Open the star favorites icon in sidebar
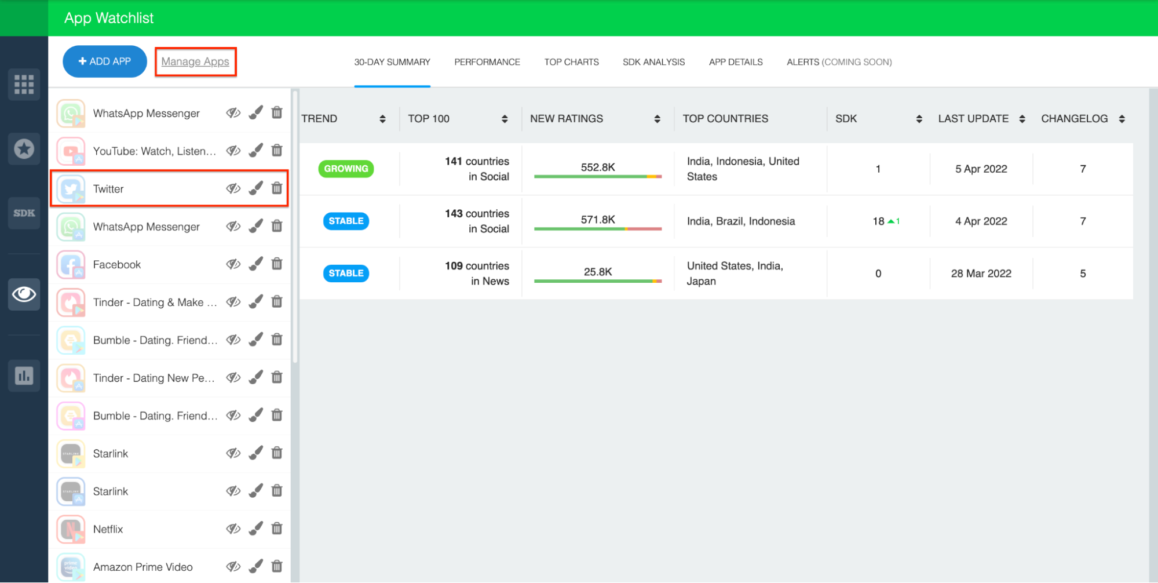Image resolution: width=1158 pixels, height=583 pixels. coord(24,149)
